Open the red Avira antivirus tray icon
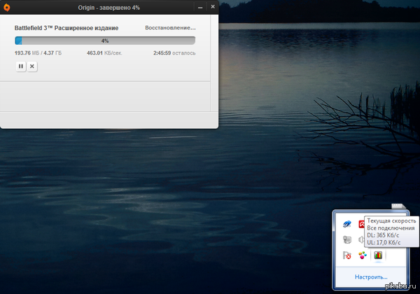Viewport: 420px width, 294px height. (362, 224)
